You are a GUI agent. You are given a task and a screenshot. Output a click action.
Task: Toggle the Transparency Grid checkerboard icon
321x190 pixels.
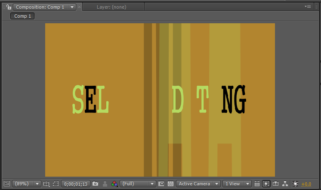[x=170, y=184]
